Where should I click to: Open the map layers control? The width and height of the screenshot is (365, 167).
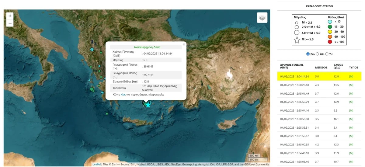coord(262,18)
